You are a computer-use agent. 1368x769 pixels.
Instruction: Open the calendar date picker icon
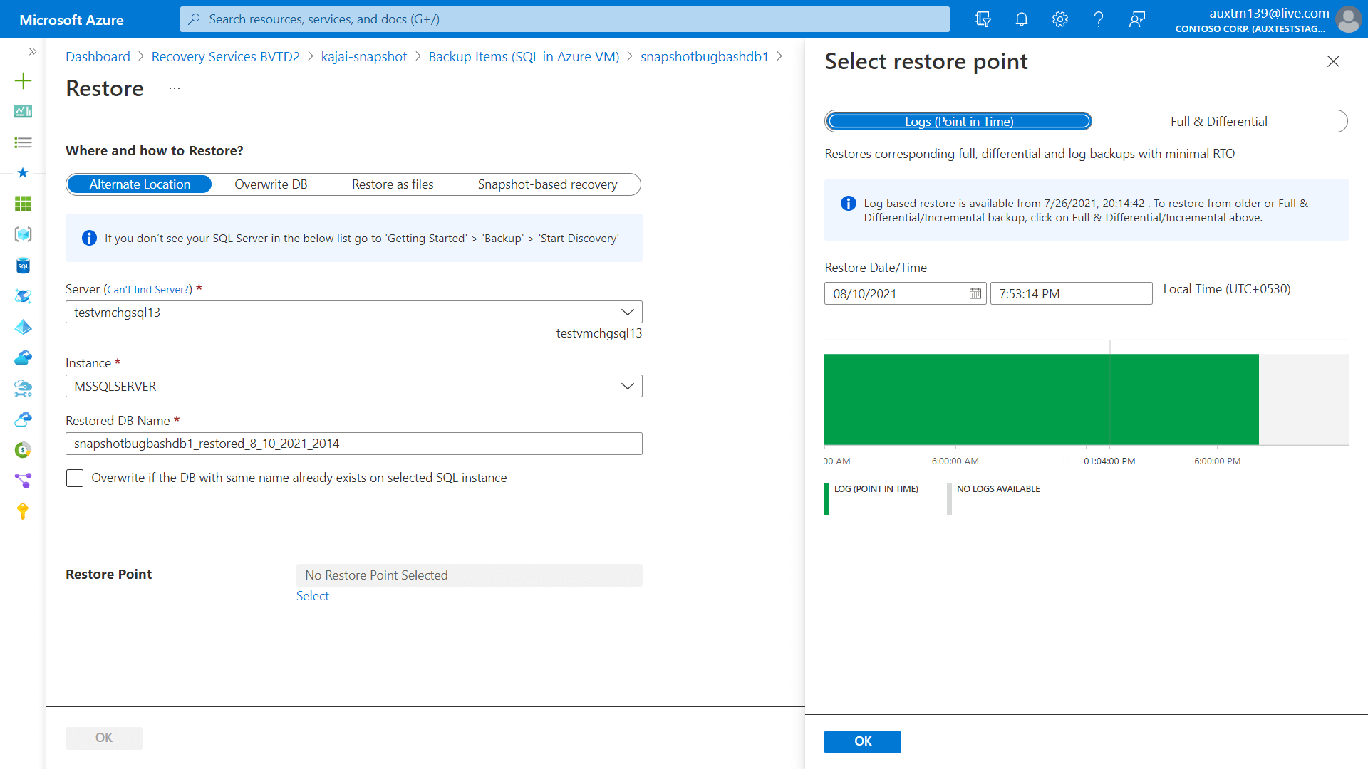click(975, 293)
